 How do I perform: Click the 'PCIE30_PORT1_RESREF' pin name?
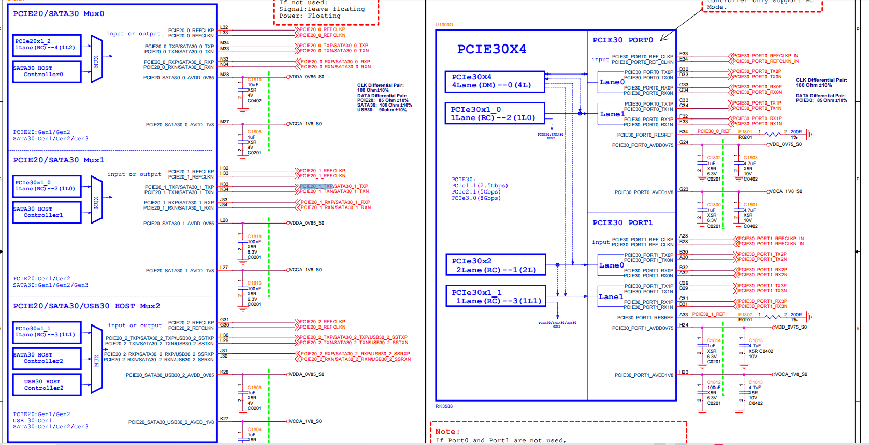pyautogui.click(x=645, y=318)
